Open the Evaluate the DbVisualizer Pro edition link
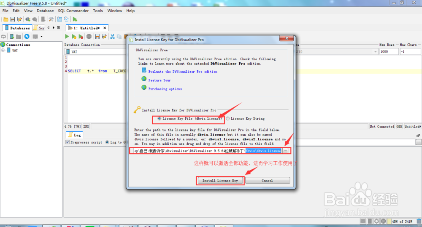 [183, 72]
